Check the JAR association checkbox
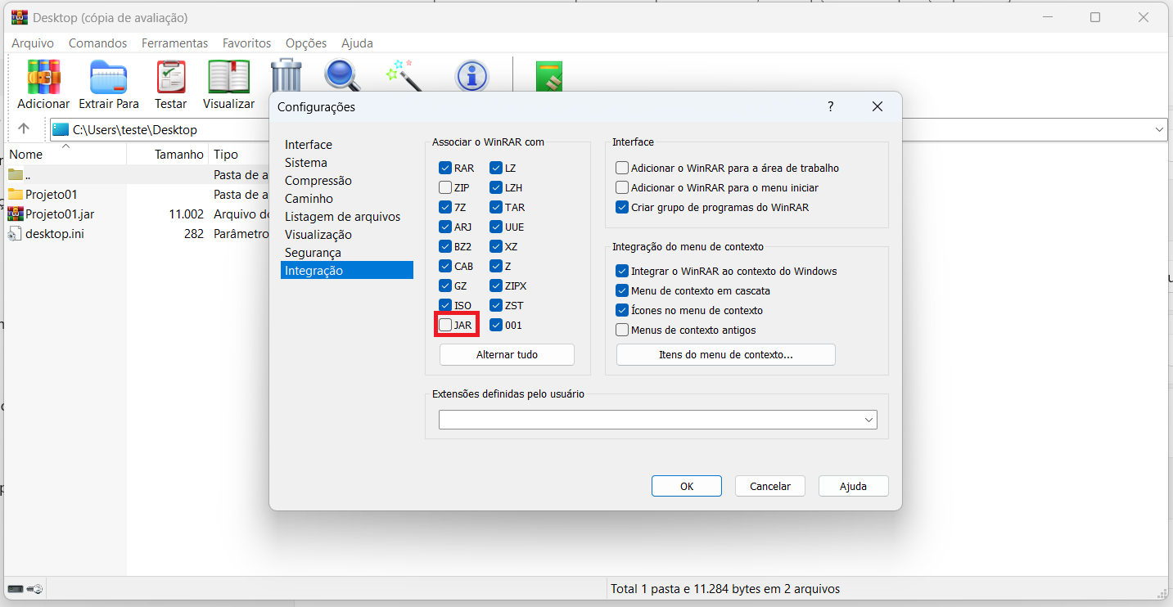 point(445,326)
